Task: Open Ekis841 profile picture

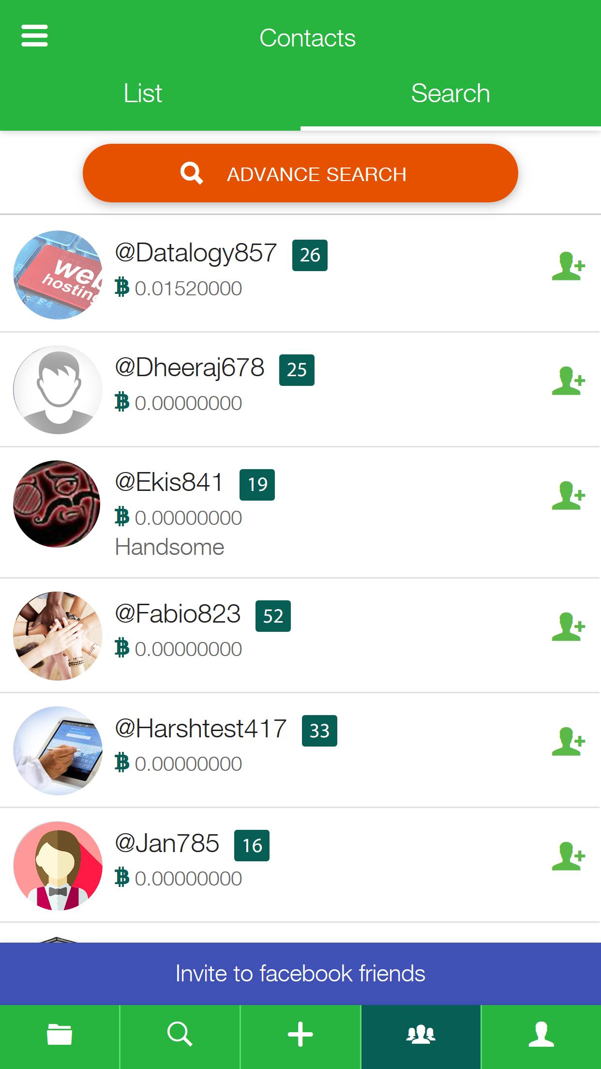Action: click(57, 504)
